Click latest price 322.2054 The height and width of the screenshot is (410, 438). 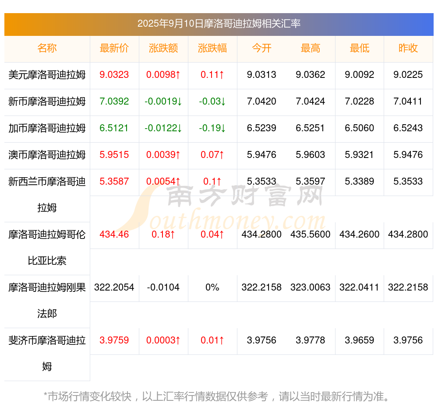(x=114, y=287)
